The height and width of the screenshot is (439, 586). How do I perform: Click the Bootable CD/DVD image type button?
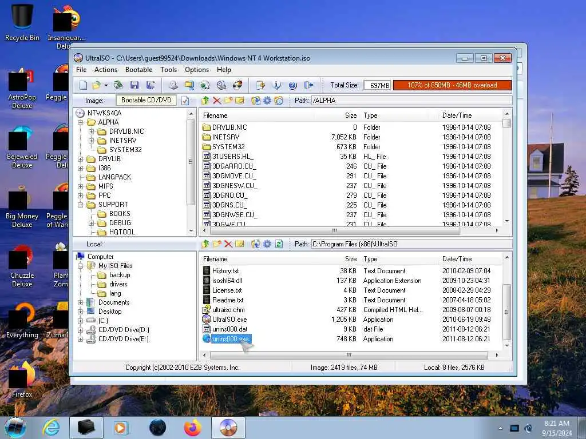[146, 100]
